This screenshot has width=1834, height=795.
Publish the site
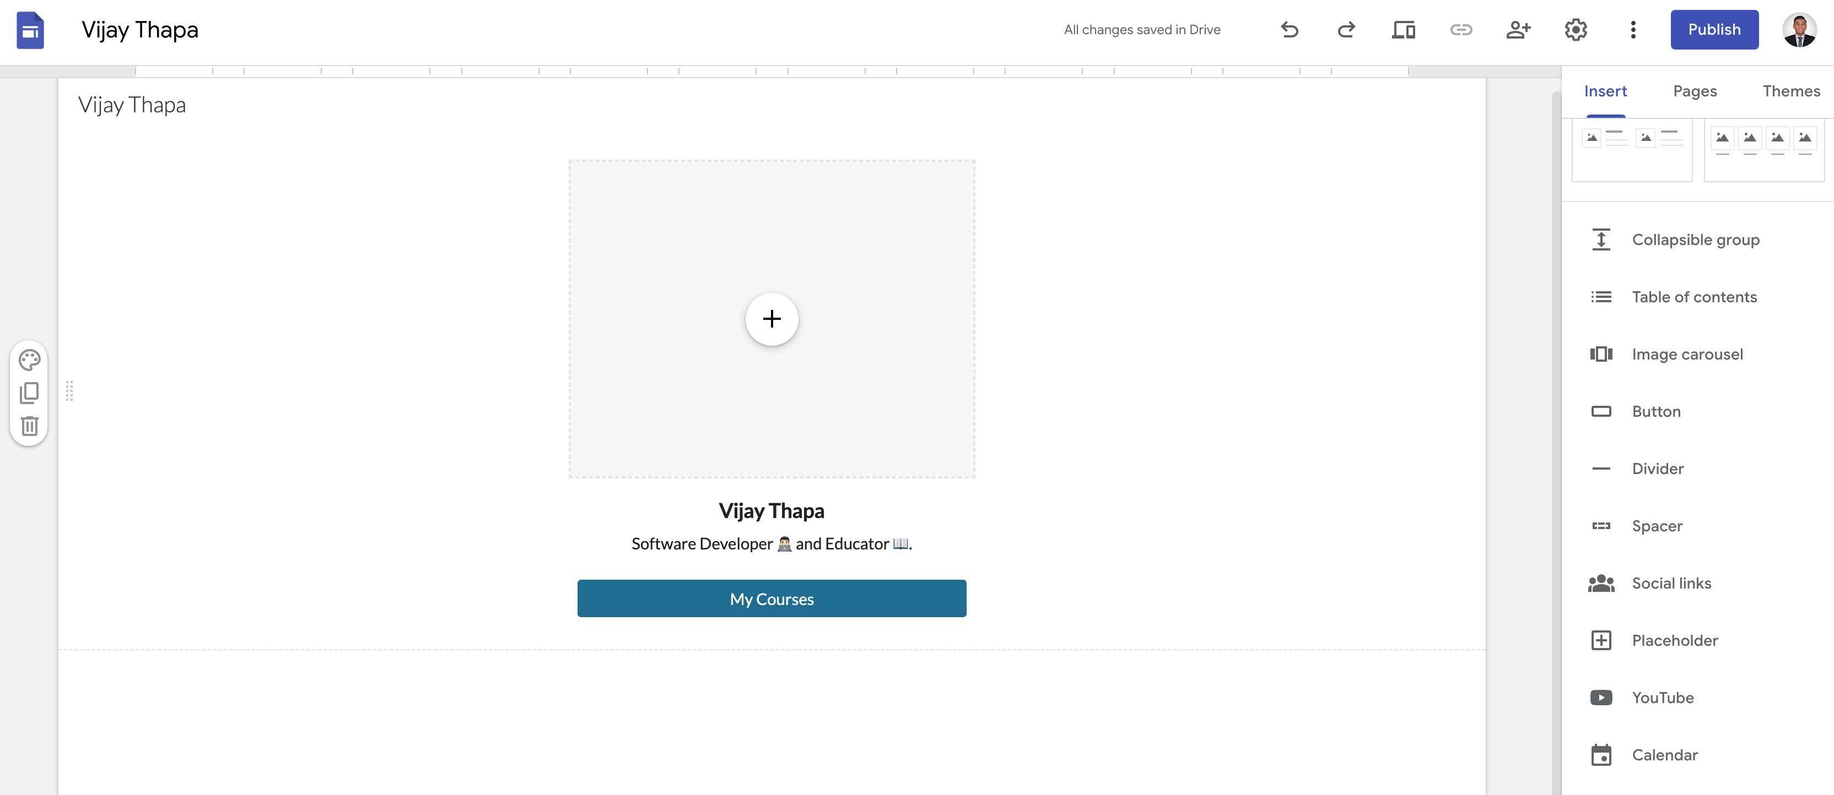(1714, 30)
